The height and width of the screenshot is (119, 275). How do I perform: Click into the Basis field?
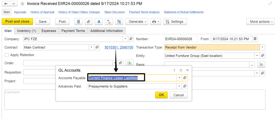click(207, 65)
